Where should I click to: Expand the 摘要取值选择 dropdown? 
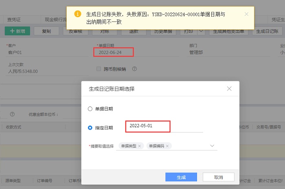coord(212,146)
